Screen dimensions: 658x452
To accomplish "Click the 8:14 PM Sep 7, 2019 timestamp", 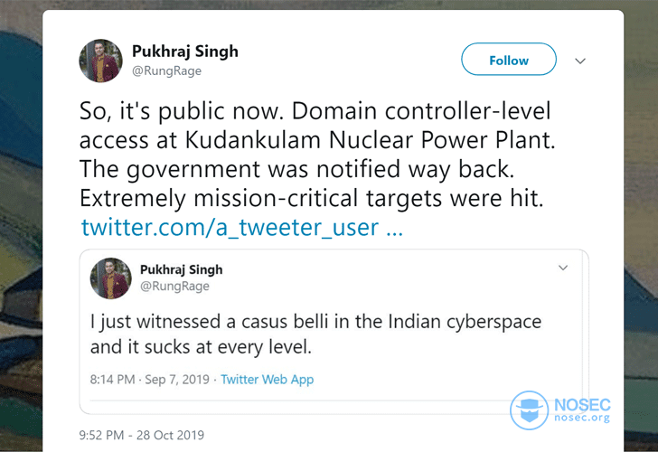I will tap(149, 380).
